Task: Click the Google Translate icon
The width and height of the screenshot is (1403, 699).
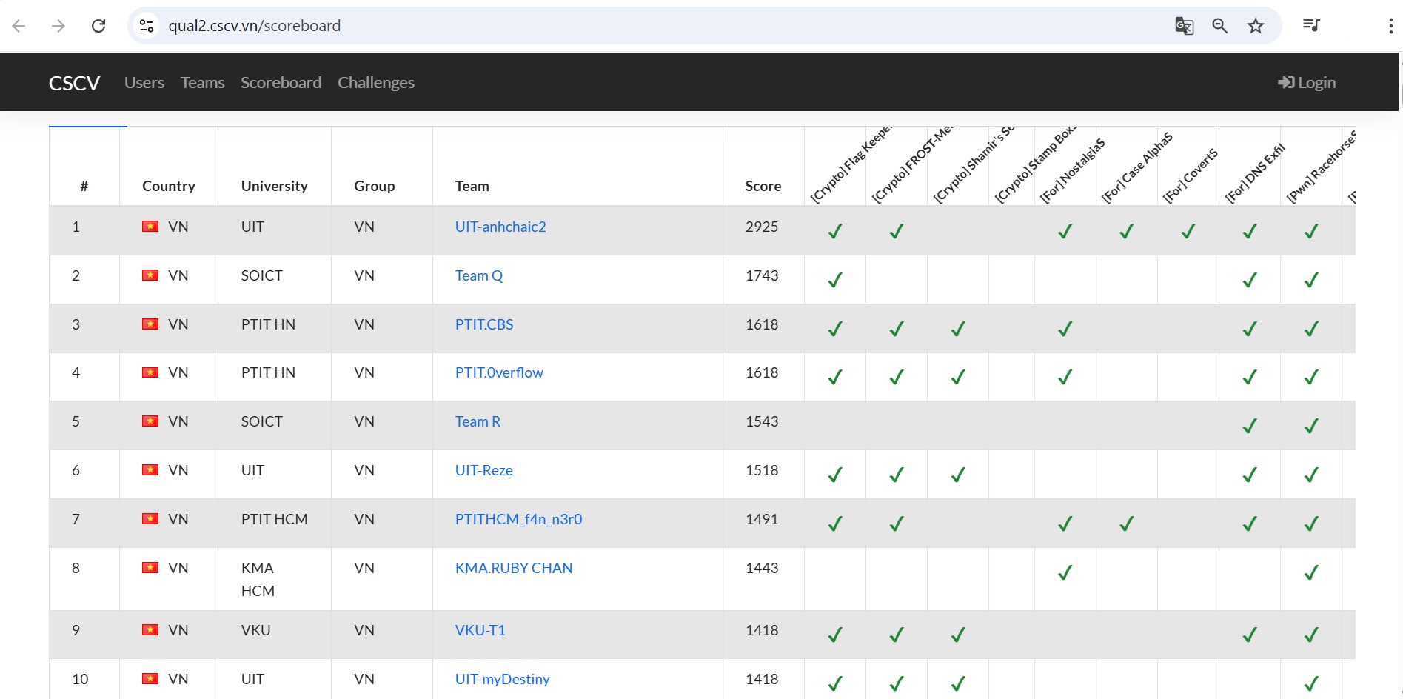Action: tap(1184, 26)
